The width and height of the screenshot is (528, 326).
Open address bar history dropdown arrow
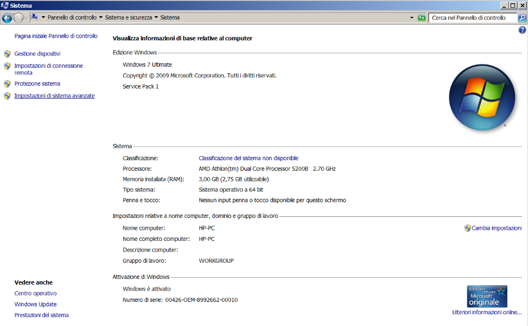[x=412, y=18]
